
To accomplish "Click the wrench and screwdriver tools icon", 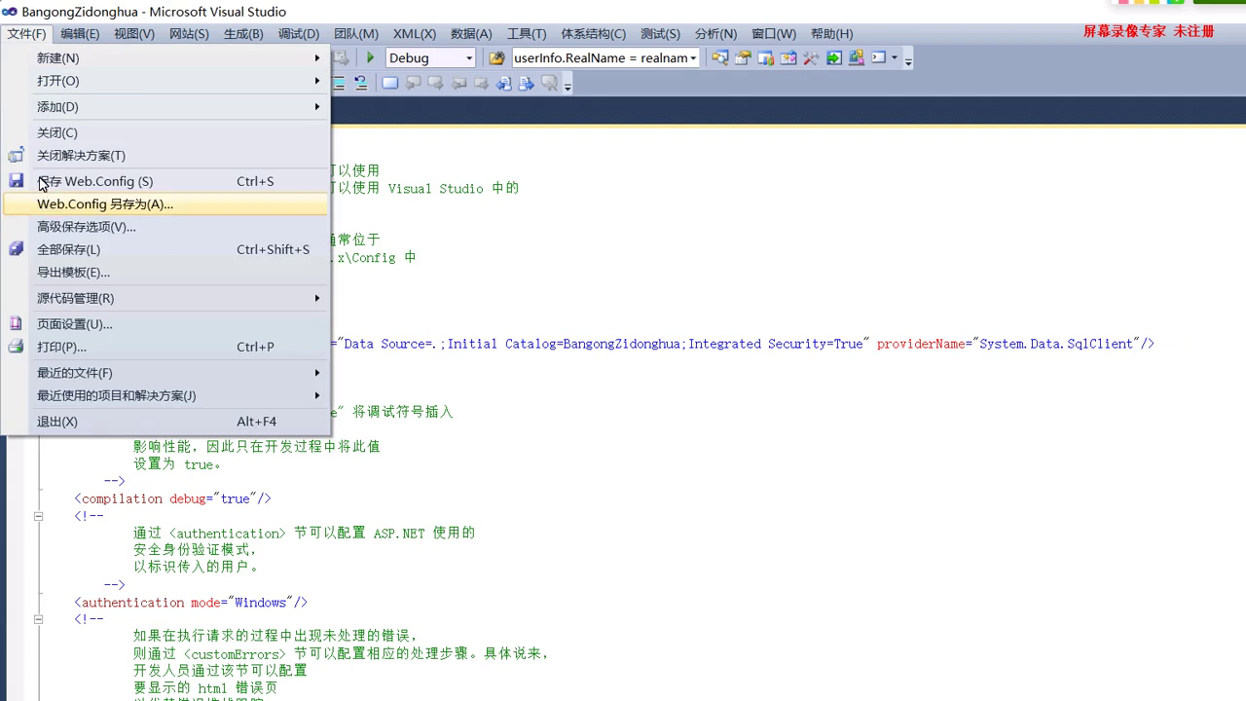I will [811, 57].
